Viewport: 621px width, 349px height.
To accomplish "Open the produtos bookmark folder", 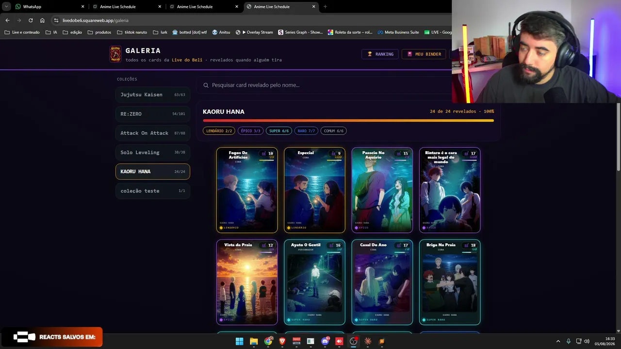I will [99, 32].
